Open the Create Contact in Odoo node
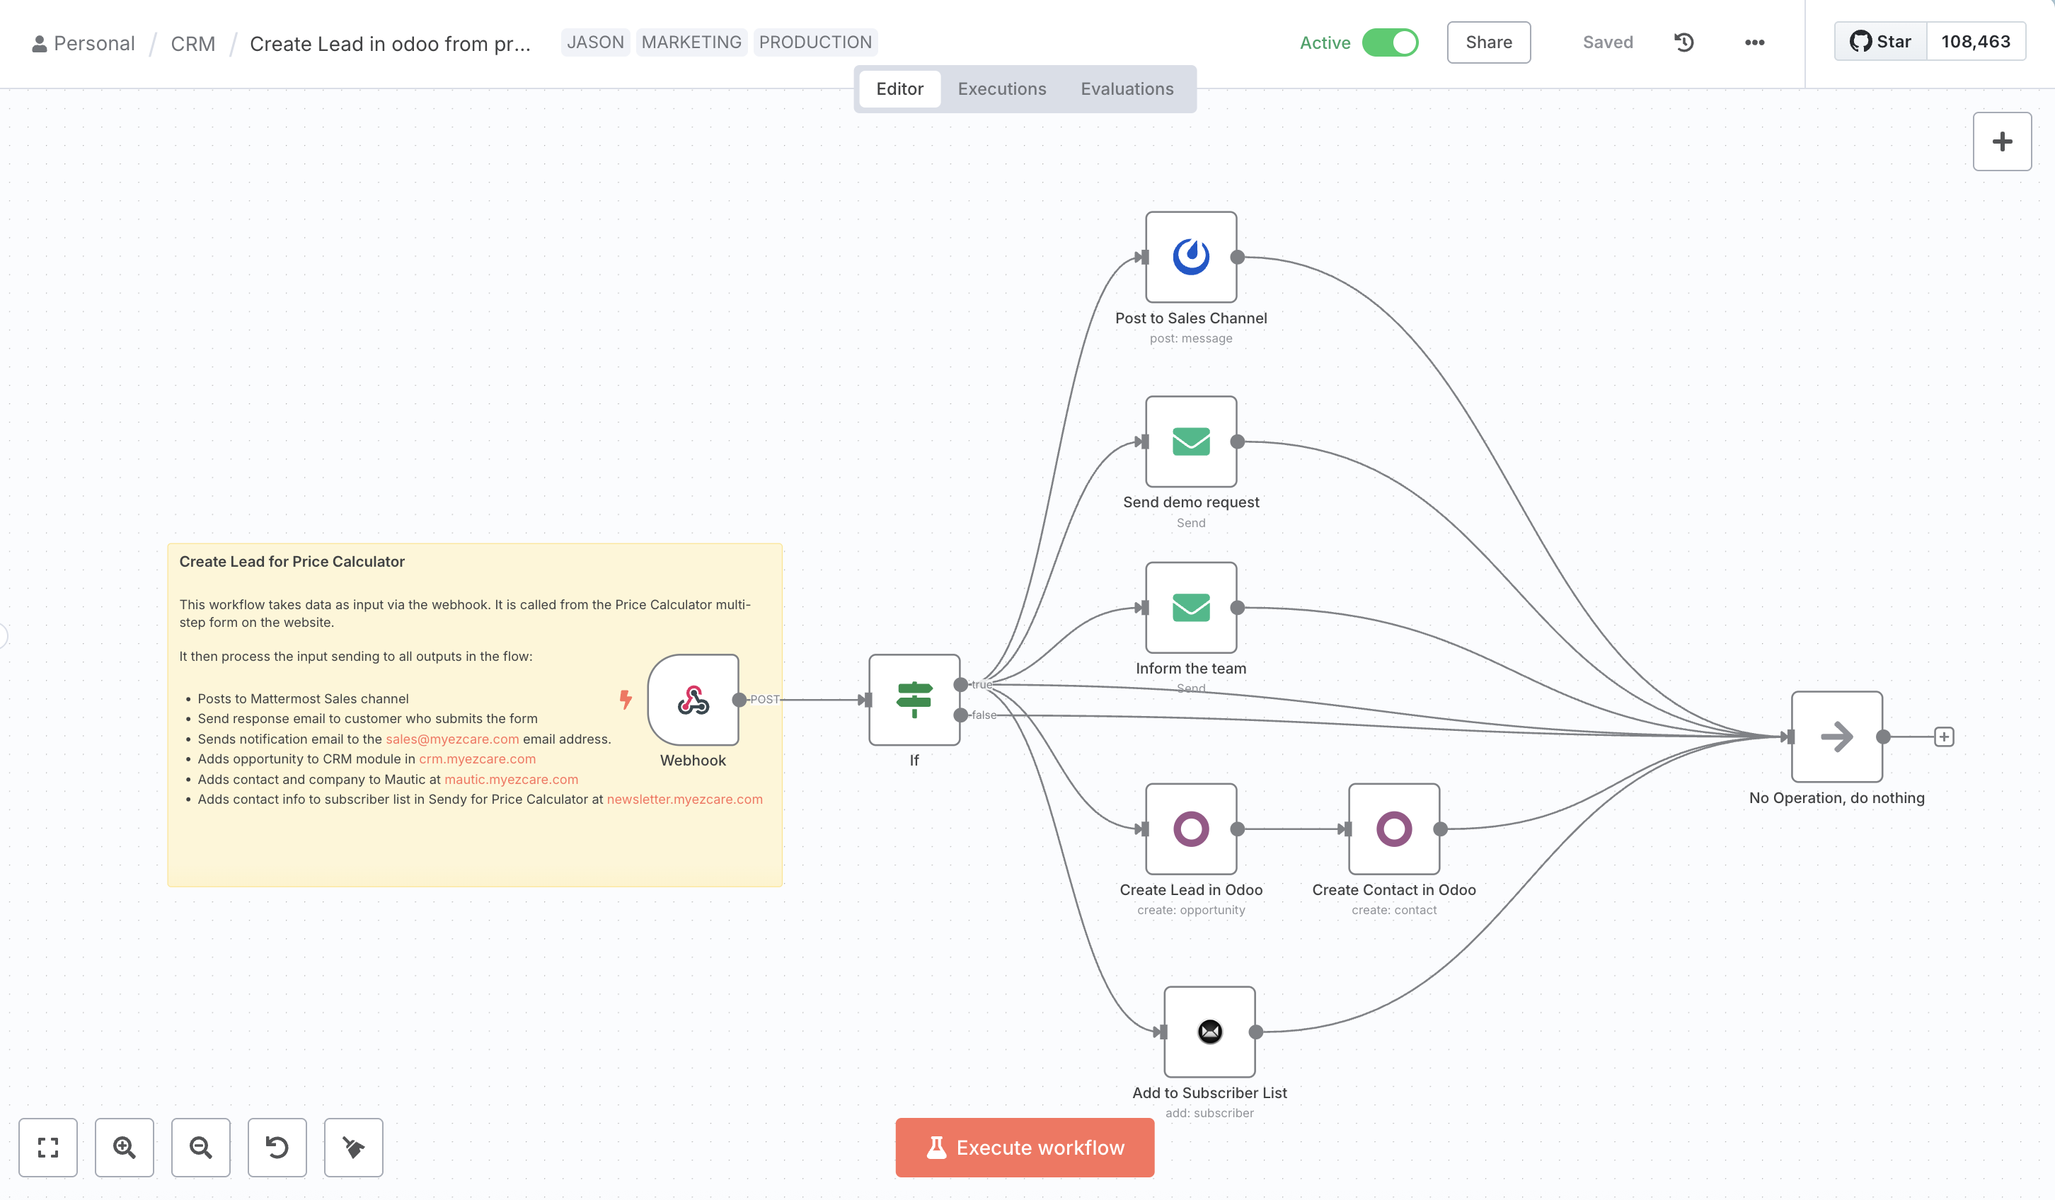2055x1200 pixels. [1393, 830]
